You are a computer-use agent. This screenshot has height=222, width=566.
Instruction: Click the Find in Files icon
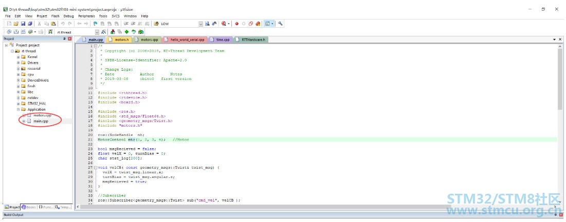tap(156, 24)
